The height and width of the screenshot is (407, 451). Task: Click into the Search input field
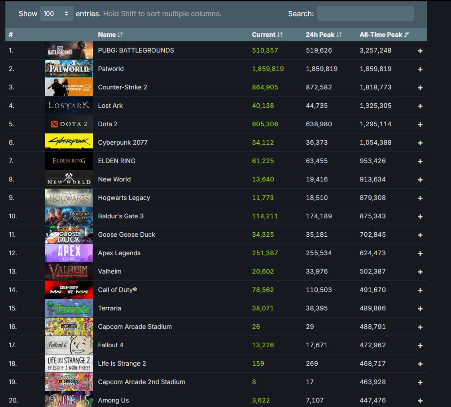[x=365, y=13]
